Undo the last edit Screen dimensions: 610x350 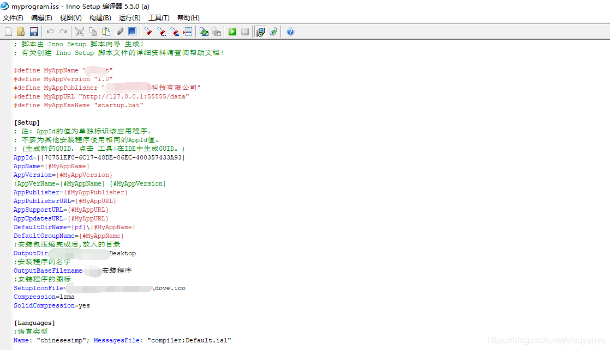(x=50, y=32)
